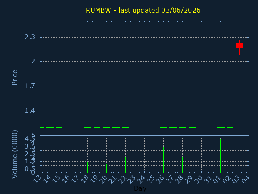Select the 'Volume (0000)' axis label

click(15, 154)
